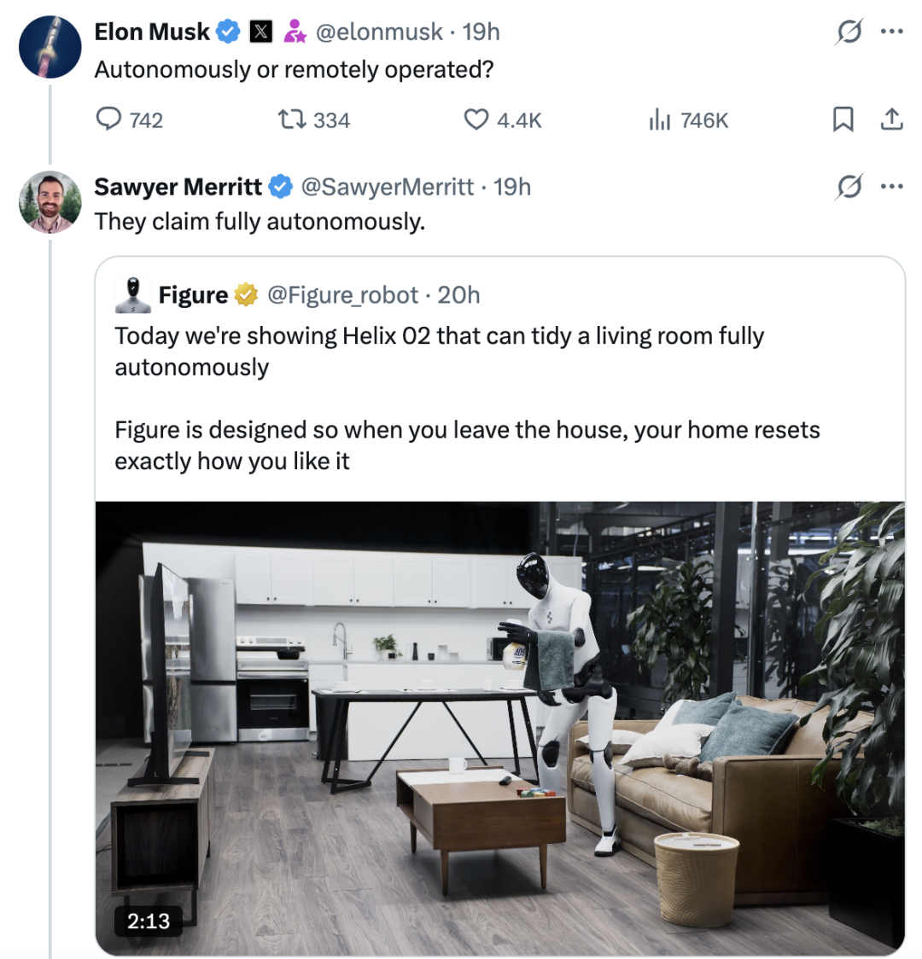Like Elon Musk's tweet
Image resolution: width=922 pixels, height=959 pixels.
pos(476,120)
